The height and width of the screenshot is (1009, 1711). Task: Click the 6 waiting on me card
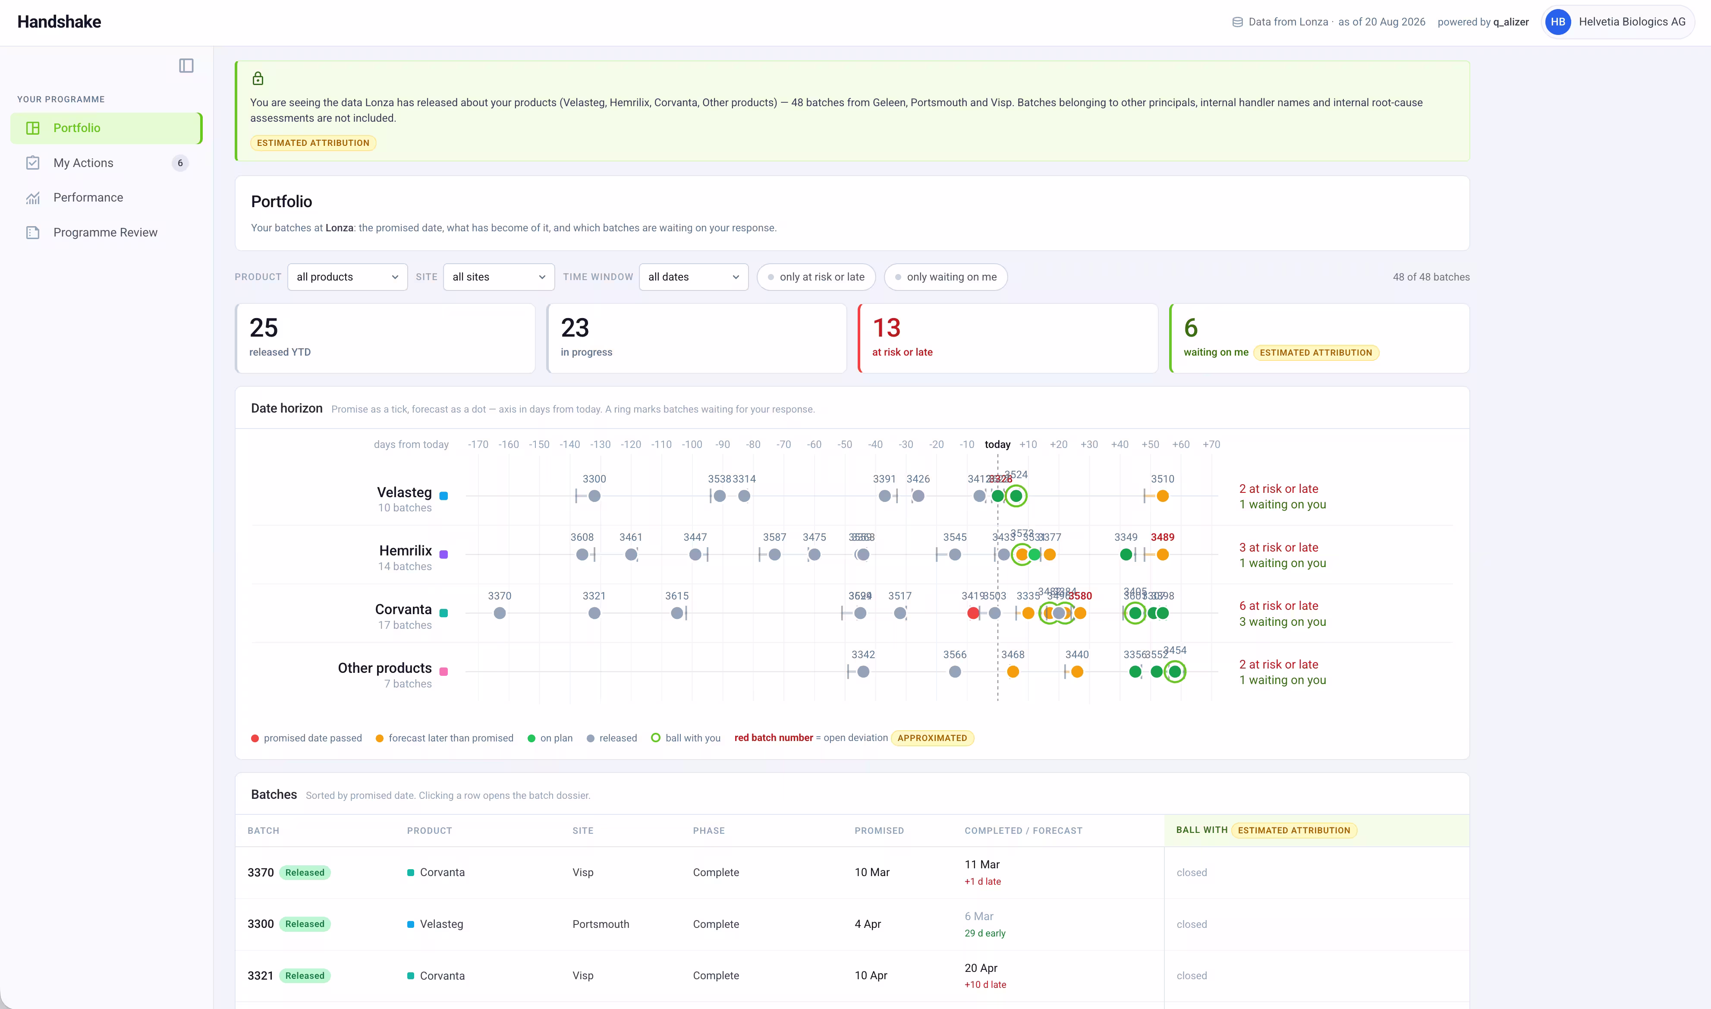click(1319, 338)
